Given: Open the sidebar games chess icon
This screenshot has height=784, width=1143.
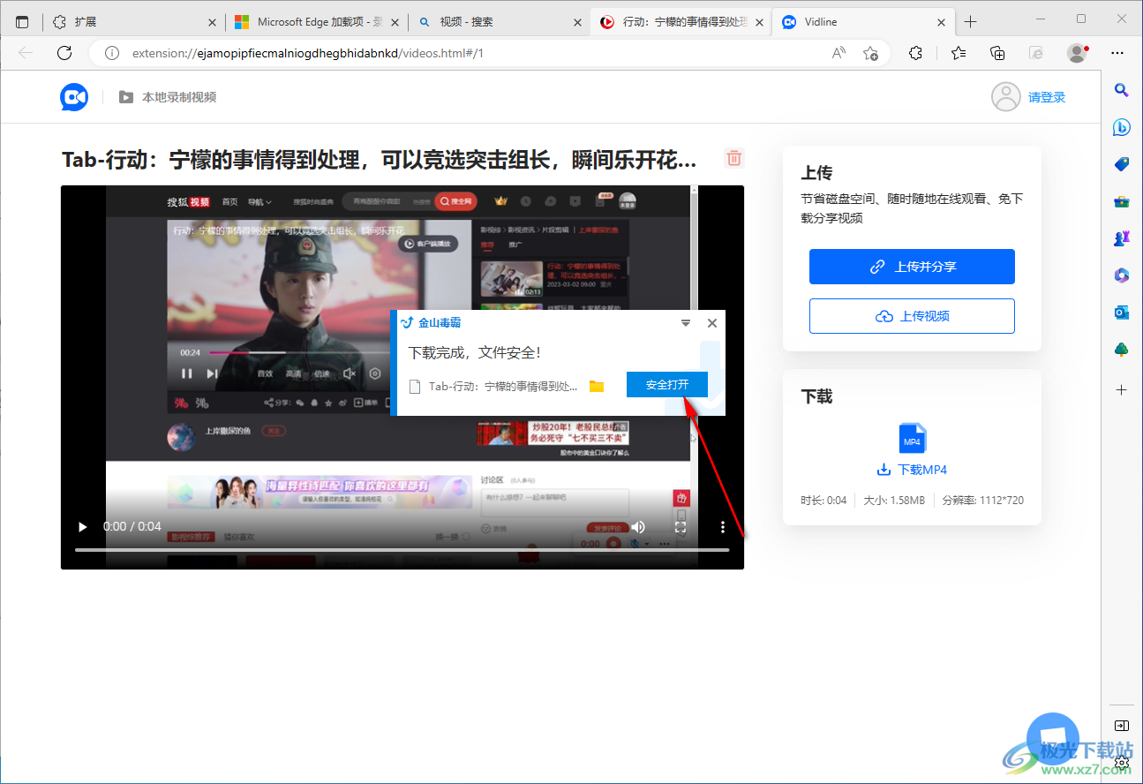Looking at the screenshot, I should [x=1122, y=238].
